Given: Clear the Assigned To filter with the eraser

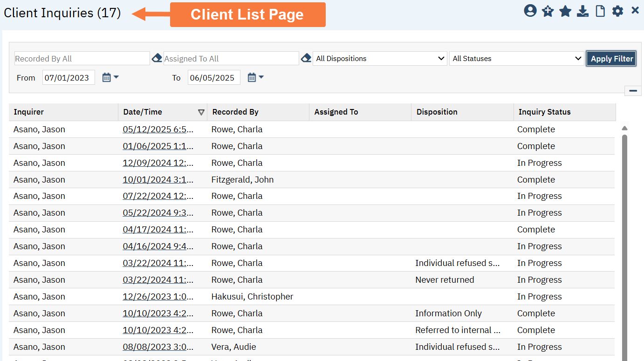Looking at the screenshot, I should coord(306,58).
